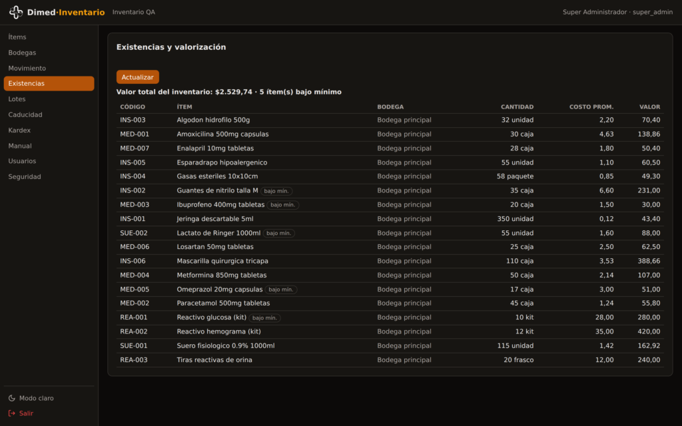Click the Super Administrador user label

coord(617,12)
